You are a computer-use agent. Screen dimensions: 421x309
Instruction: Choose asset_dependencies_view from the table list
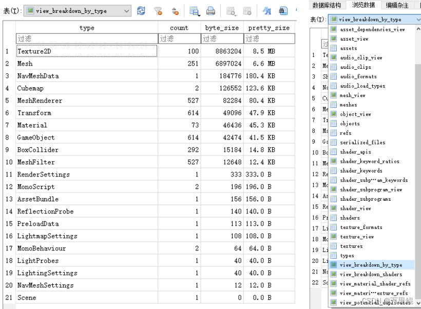click(x=372, y=29)
